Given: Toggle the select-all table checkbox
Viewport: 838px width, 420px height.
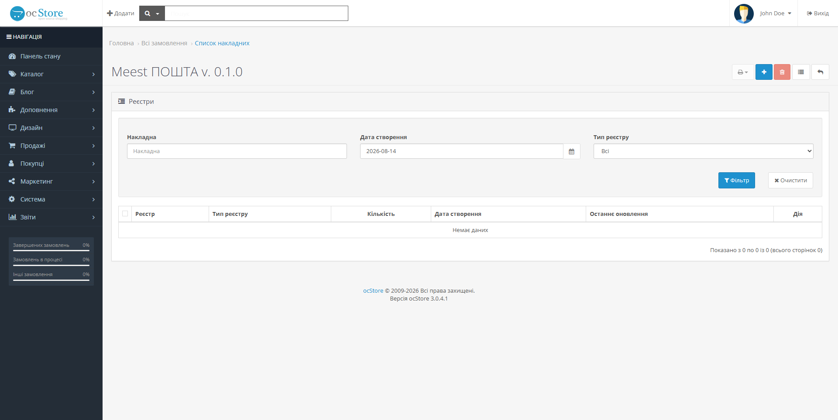Looking at the screenshot, I should tap(125, 214).
